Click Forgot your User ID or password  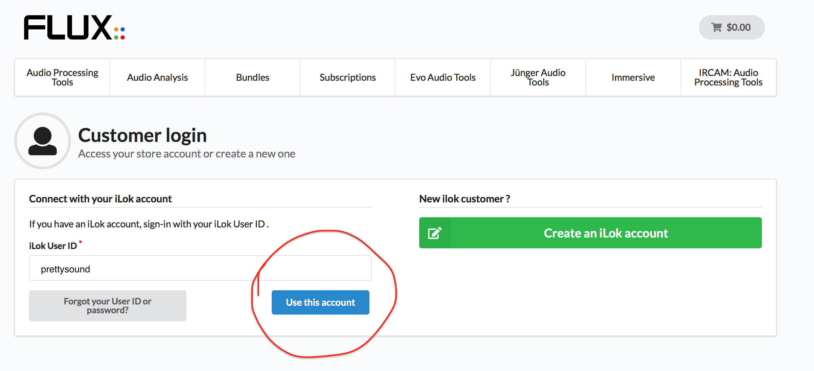(x=108, y=305)
